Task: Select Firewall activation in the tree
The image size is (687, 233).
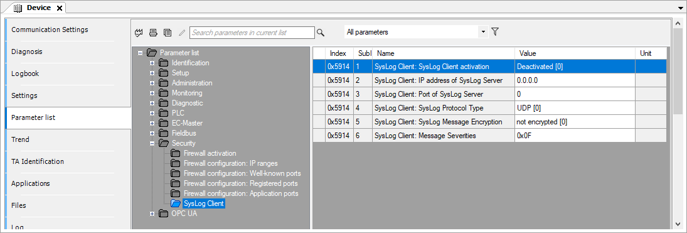Action: [210, 153]
